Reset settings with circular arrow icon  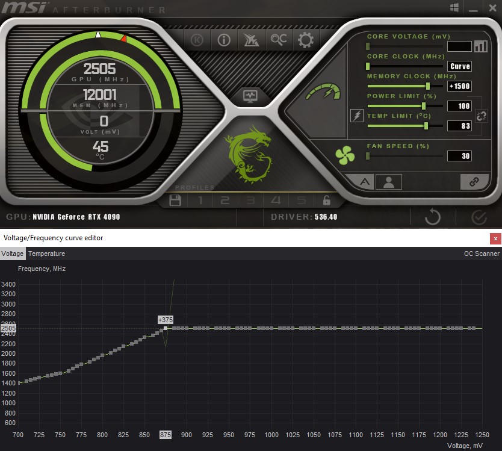433,217
